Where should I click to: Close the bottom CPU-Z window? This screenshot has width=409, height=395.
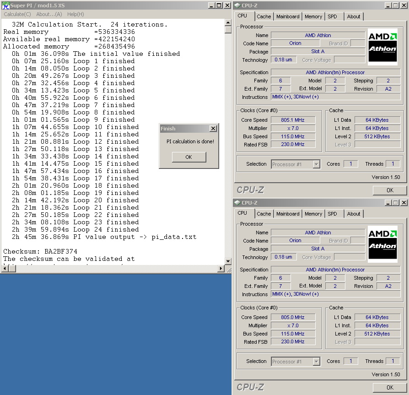[404, 202]
